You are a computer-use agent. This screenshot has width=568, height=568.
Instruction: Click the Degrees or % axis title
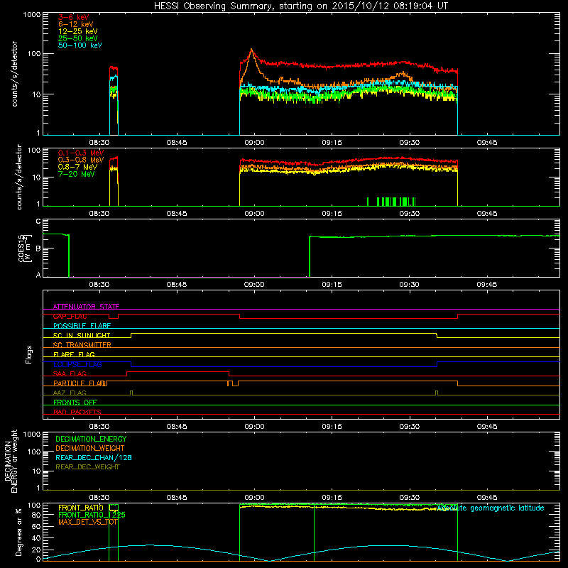(x=18, y=532)
